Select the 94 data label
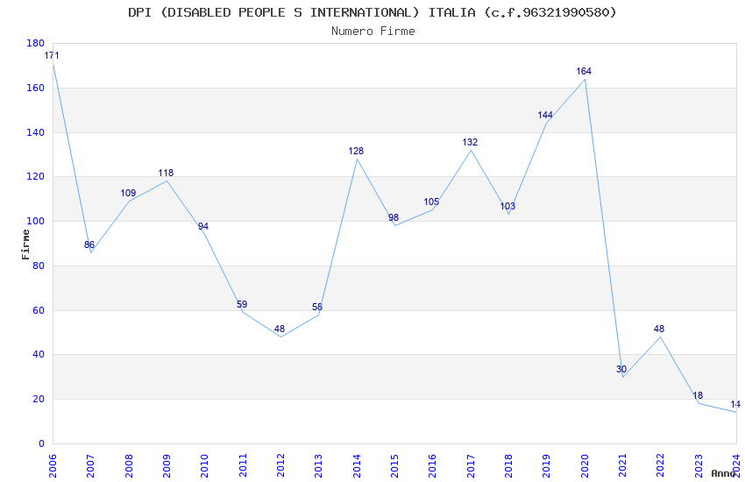Screen dimensions: 745x482 pyautogui.click(x=203, y=226)
